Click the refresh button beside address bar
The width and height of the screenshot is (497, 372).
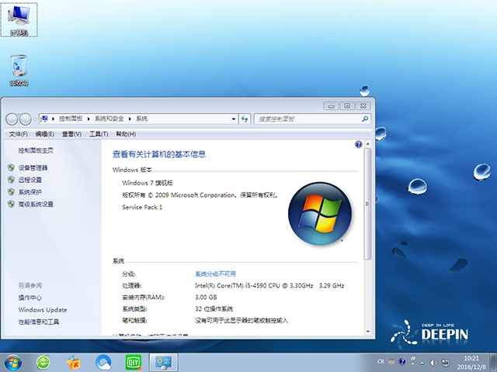click(245, 119)
